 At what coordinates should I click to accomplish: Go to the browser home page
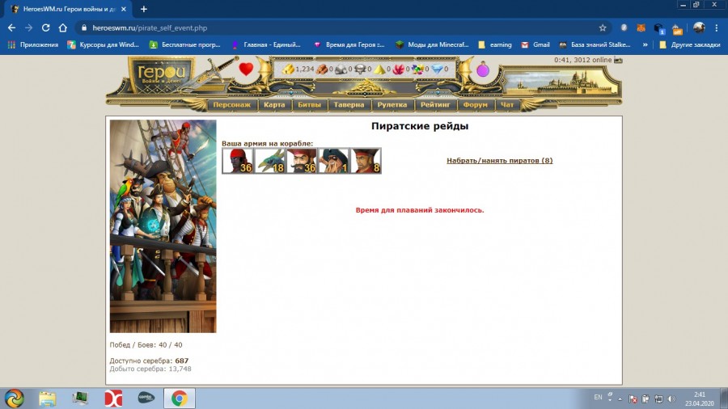pos(62,27)
